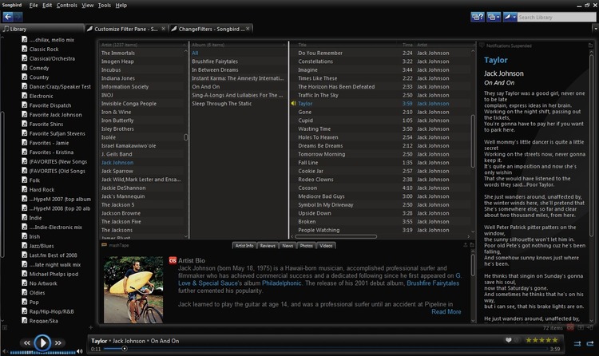Open the Comedy playlist icon
The image size is (599, 356).
point(25,68)
